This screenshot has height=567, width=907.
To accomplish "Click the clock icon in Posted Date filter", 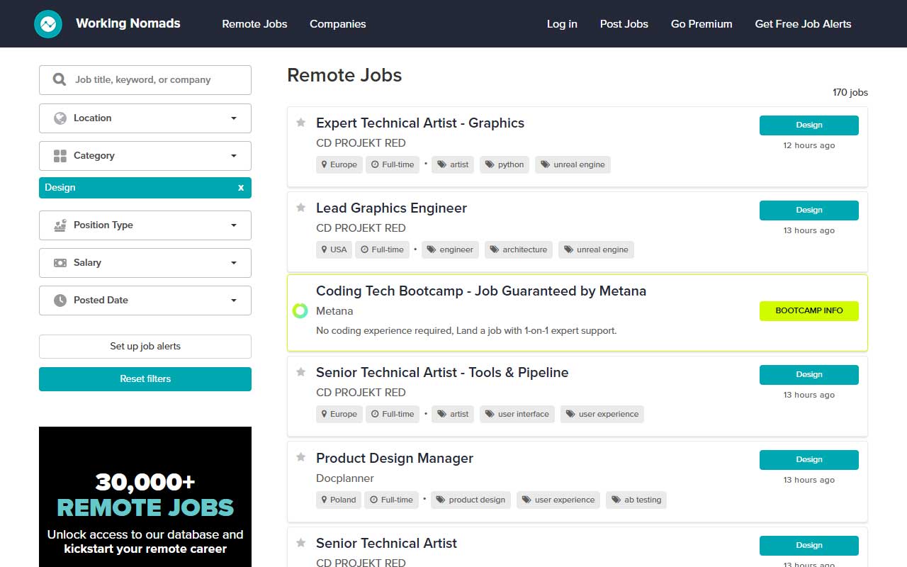I will [60, 300].
